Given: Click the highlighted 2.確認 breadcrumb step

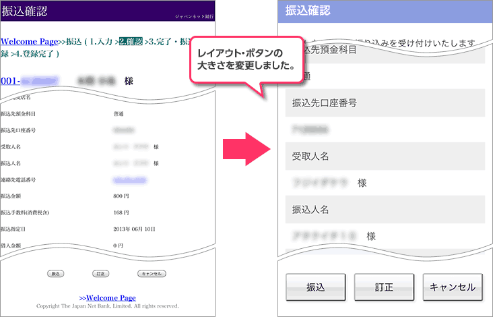Looking at the screenshot, I should [131, 42].
